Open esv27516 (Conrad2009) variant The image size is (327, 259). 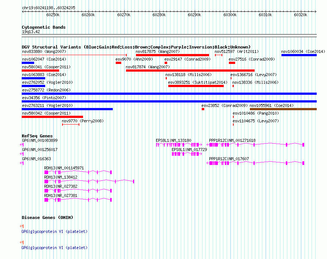[232, 63]
